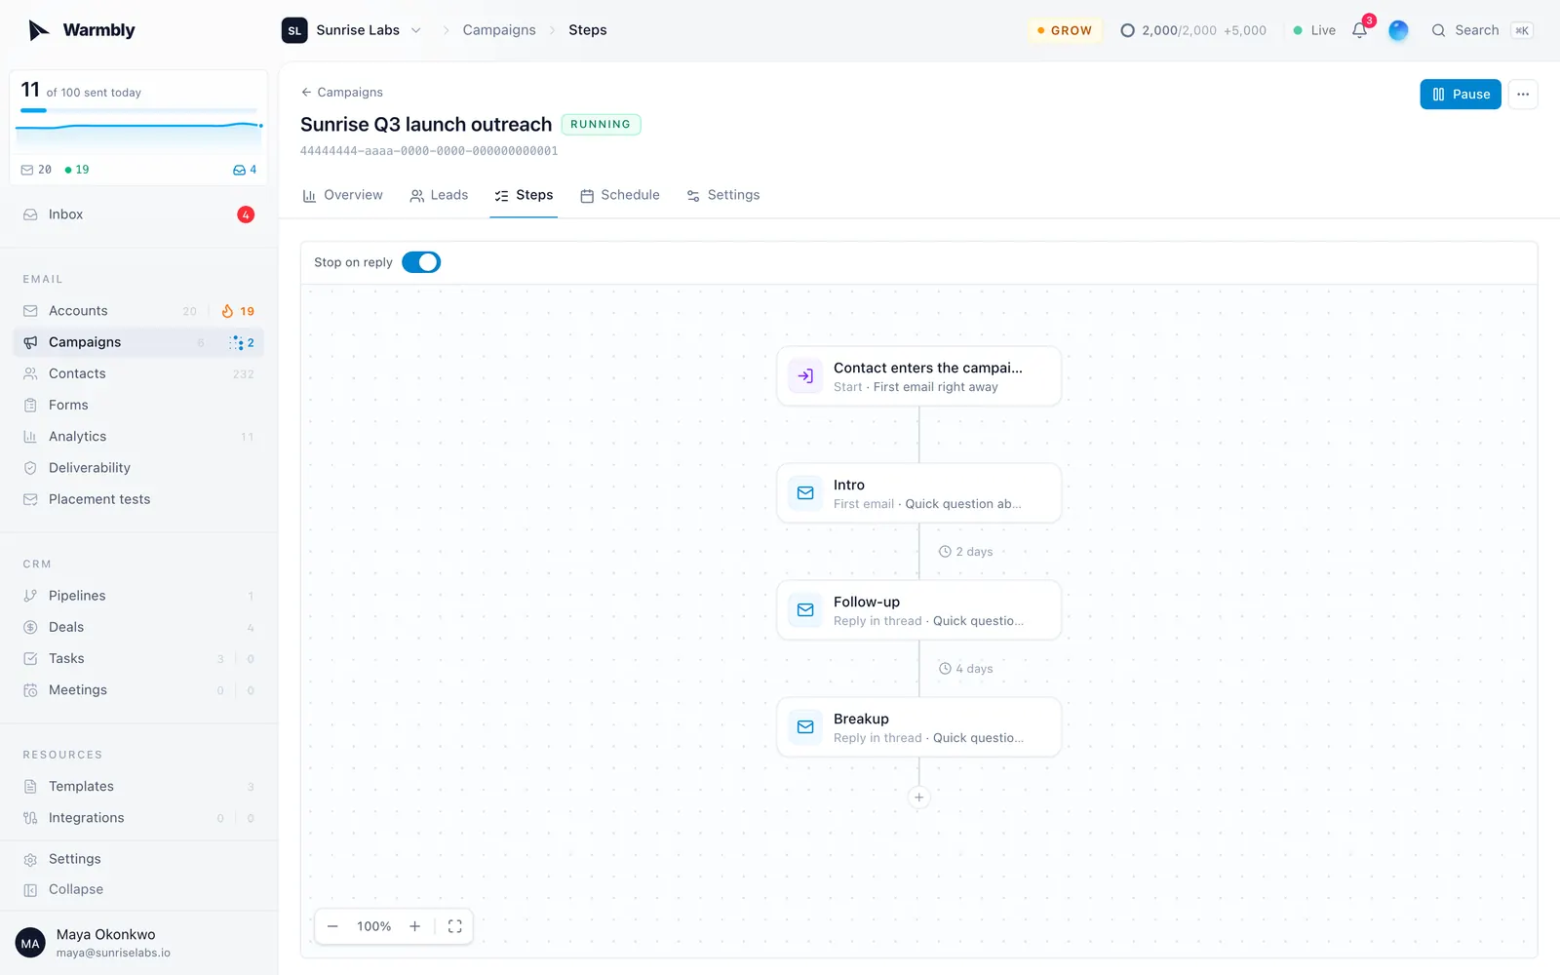Viewport: 1560px width, 975px height.
Task: Open the notifications bell
Action: click(x=1359, y=30)
